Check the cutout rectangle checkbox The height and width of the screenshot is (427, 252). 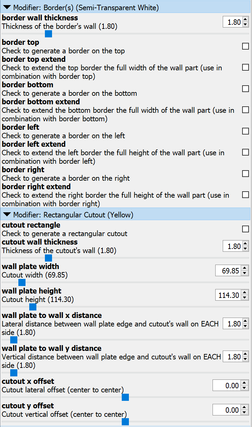tap(246, 229)
